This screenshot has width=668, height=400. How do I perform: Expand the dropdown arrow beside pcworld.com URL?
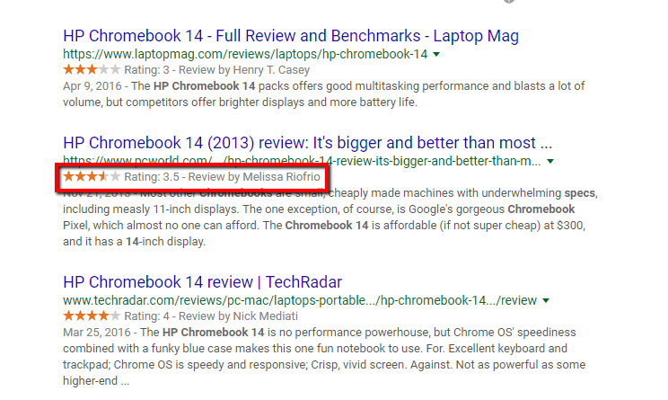(550, 162)
